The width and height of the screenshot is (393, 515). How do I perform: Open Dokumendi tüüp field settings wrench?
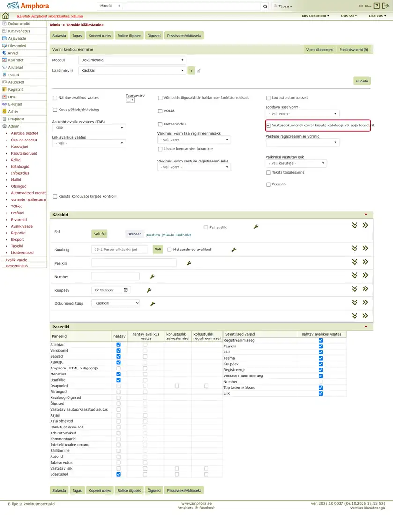pos(153,303)
